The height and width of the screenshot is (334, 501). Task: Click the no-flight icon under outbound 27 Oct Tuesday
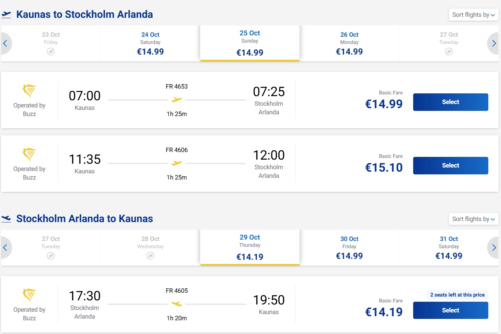pyautogui.click(x=449, y=51)
